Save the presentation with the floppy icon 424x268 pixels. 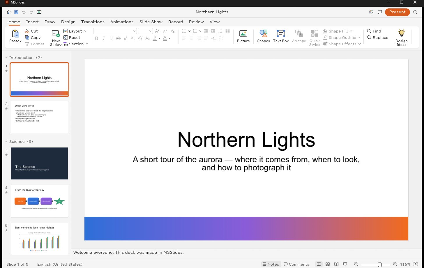click(x=16, y=12)
